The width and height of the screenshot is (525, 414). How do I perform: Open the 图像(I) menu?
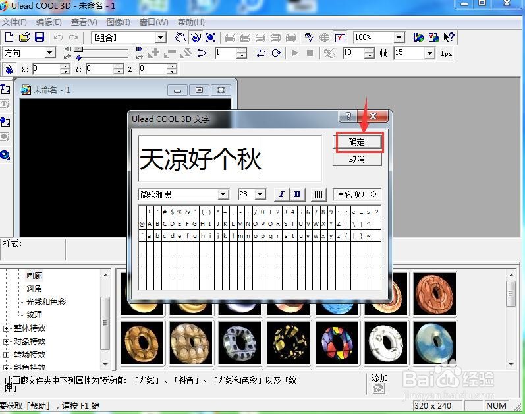tap(119, 22)
